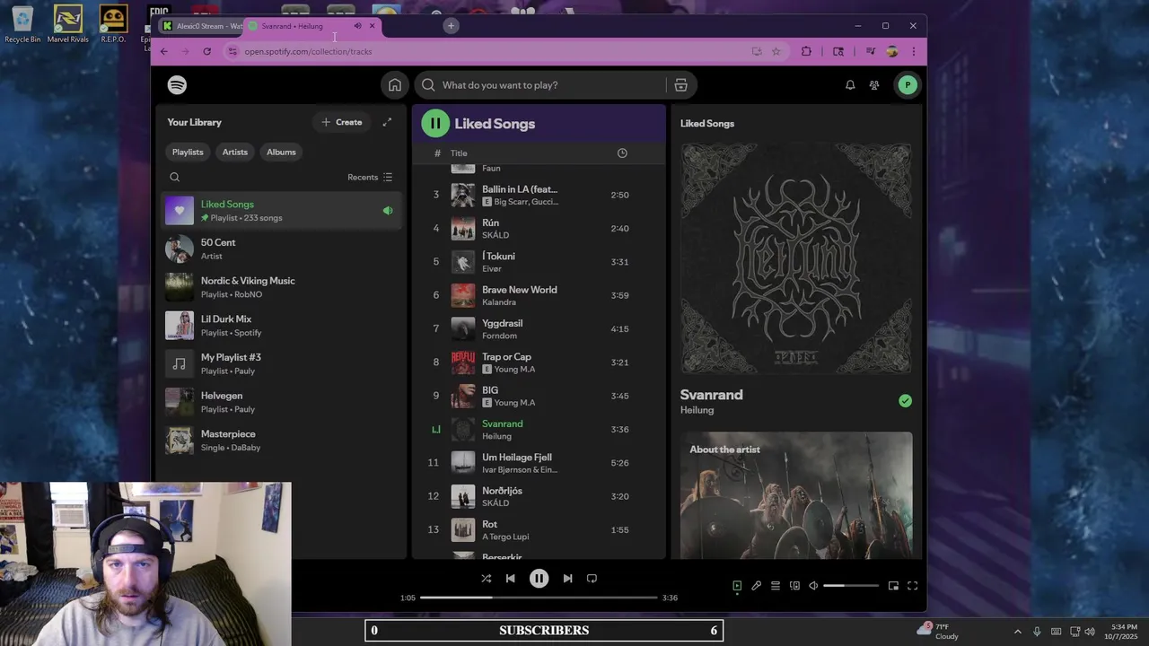The image size is (1149, 646).
Task: Open Browse icon in search bar
Action: tap(680, 85)
